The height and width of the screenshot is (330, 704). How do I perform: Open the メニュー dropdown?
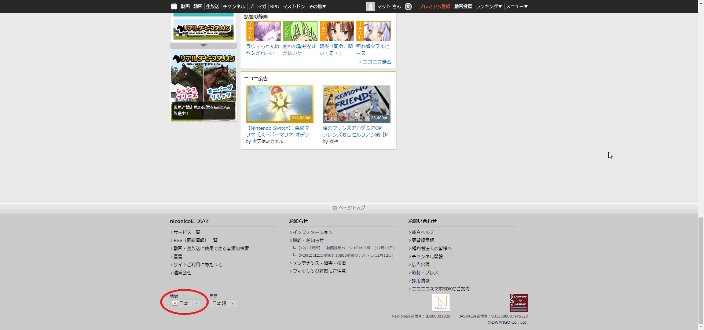point(517,6)
